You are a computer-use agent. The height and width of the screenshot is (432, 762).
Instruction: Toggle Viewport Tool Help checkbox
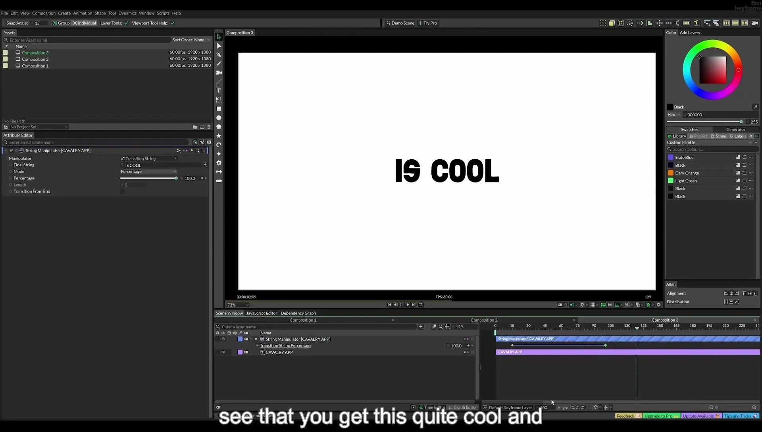pos(173,23)
